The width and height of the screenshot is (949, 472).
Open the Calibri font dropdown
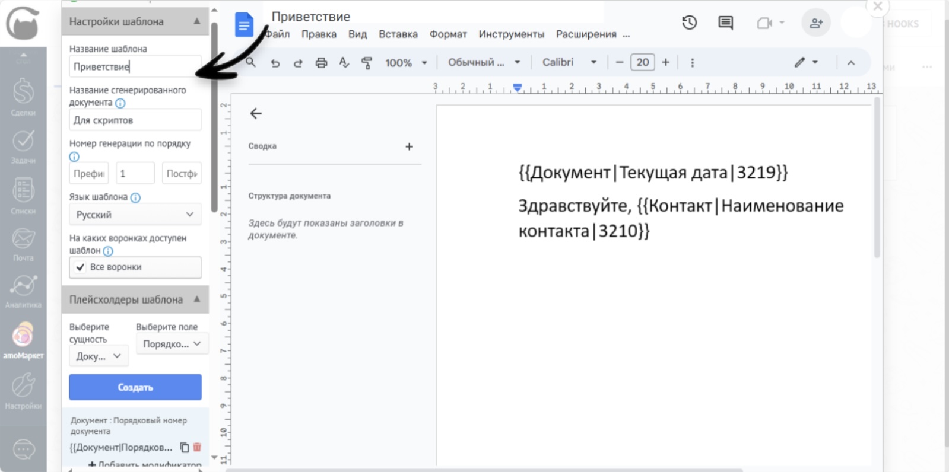(x=569, y=62)
